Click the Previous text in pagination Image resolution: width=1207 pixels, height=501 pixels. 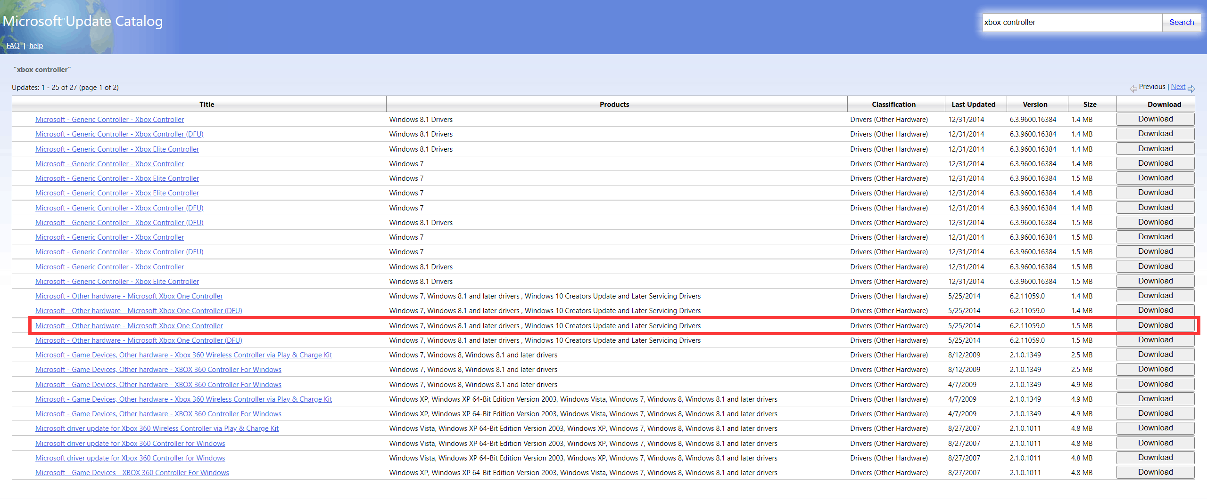point(1152,87)
